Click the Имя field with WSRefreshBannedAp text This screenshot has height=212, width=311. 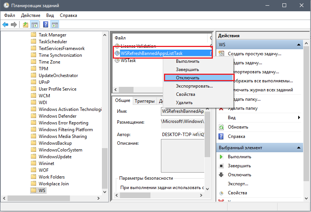tap(183, 111)
